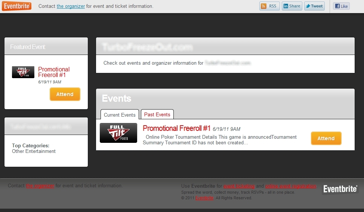Click the Eventbrite copyright link
This screenshot has height=212, width=364.
[204, 198]
